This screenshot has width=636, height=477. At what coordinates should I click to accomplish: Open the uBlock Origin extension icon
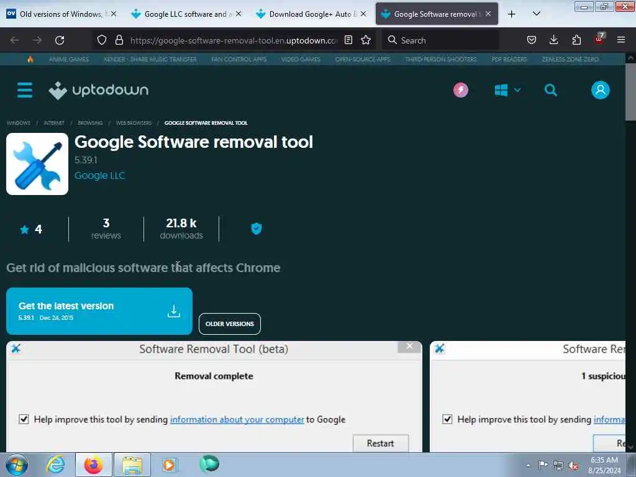coord(599,39)
